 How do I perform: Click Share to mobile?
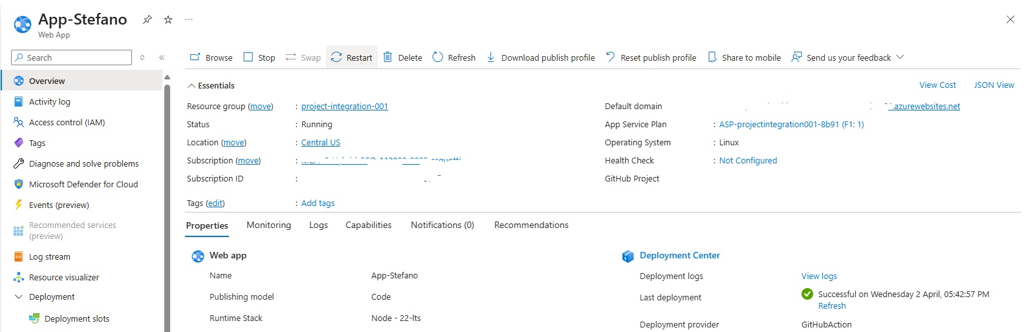(x=744, y=57)
